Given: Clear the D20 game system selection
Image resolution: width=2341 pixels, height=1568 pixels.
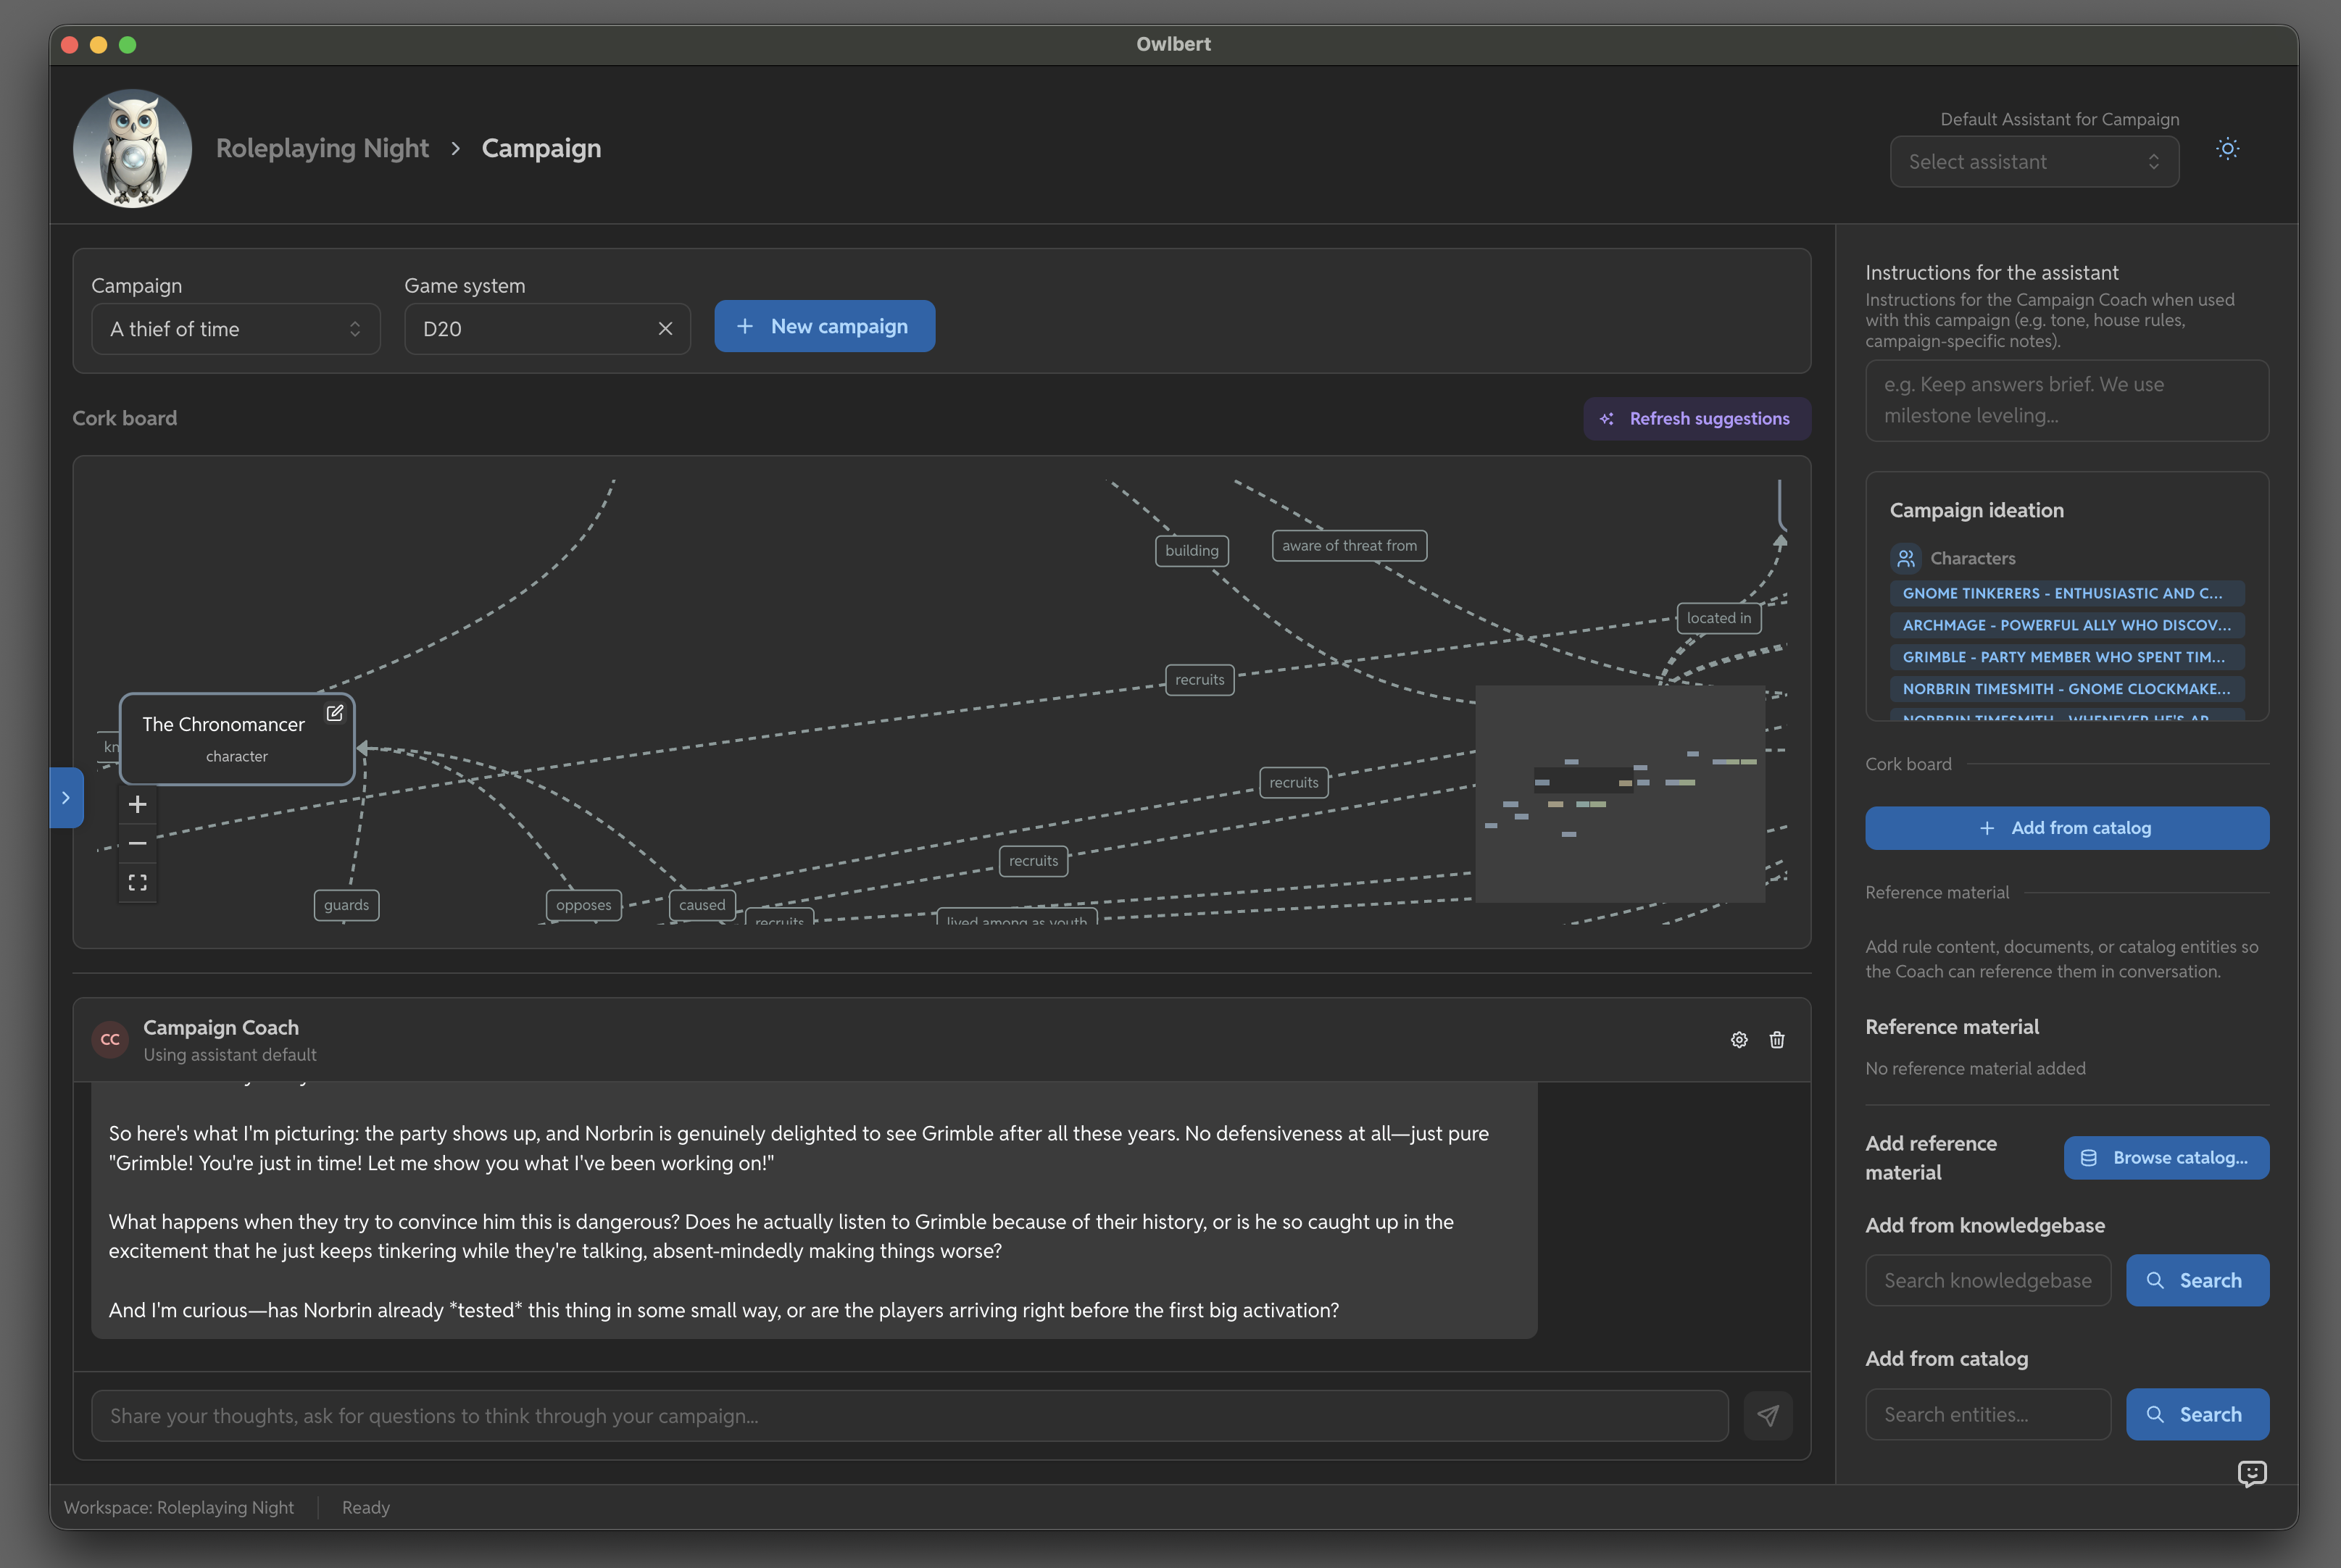Looking at the screenshot, I should point(665,329).
